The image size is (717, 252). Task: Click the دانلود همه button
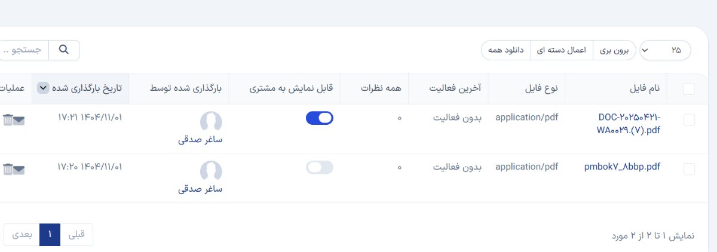506,51
